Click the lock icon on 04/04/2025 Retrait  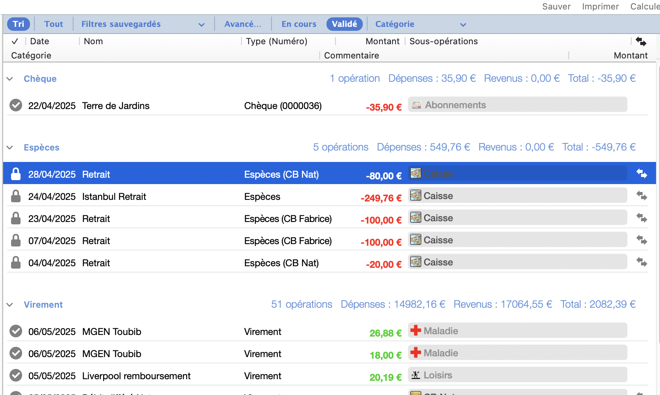pos(16,262)
